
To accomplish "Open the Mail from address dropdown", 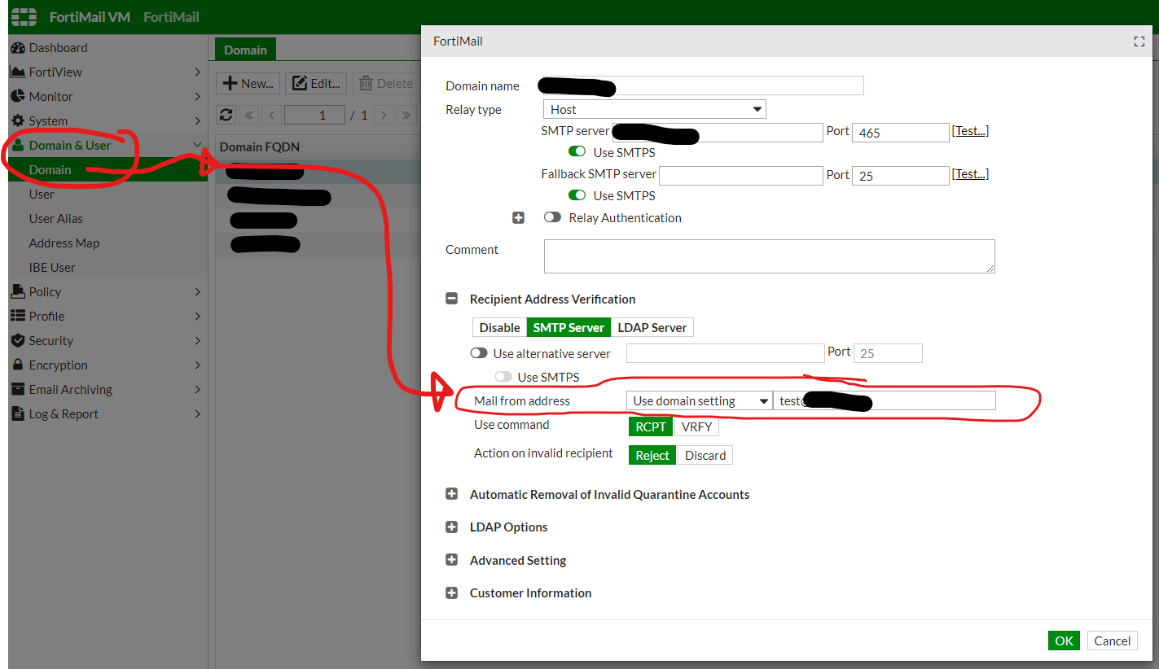I will pyautogui.click(x=699, y=400).
